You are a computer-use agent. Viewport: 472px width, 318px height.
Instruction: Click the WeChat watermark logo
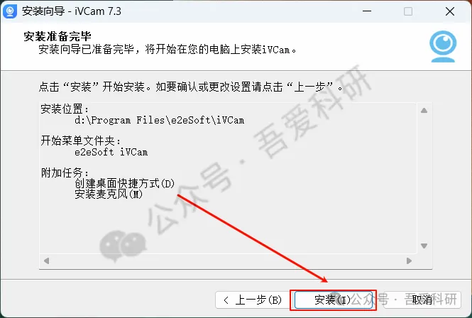click(123, 246)
